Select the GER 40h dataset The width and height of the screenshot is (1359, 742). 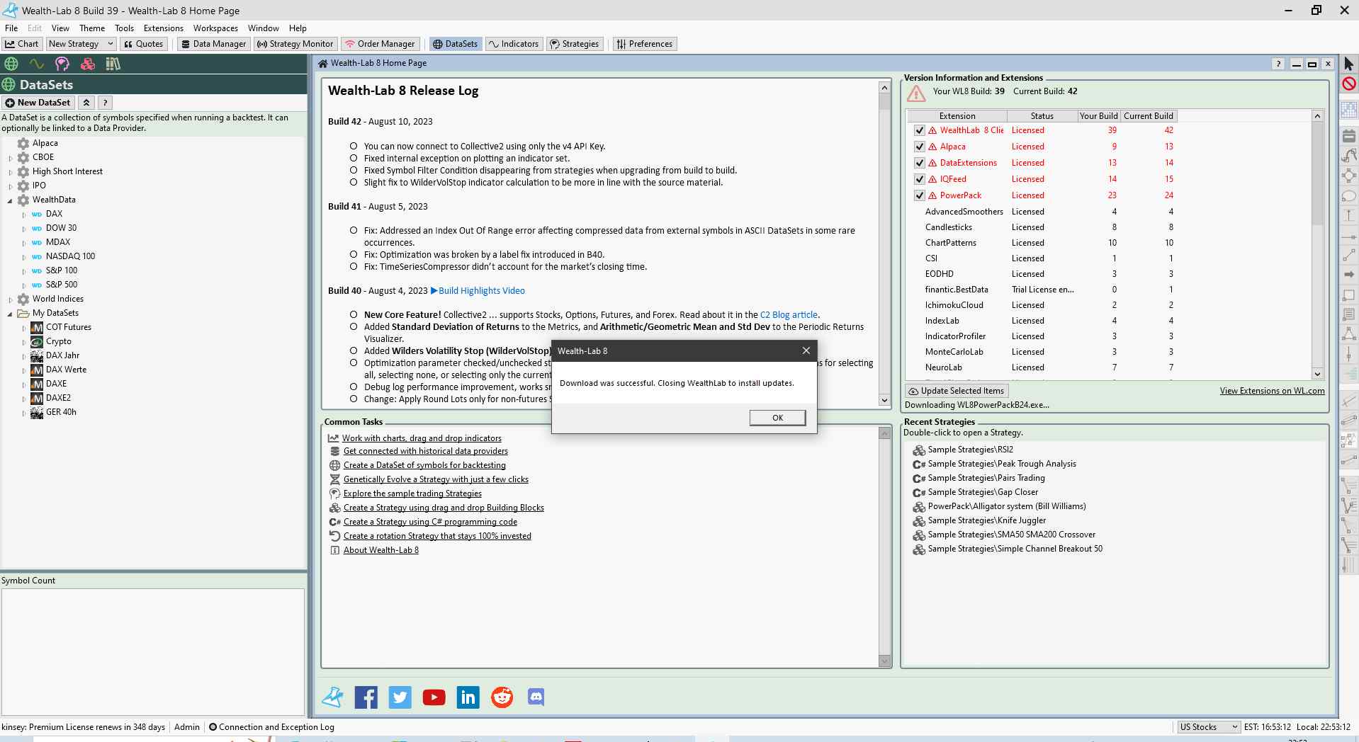[x=61, y=412]
